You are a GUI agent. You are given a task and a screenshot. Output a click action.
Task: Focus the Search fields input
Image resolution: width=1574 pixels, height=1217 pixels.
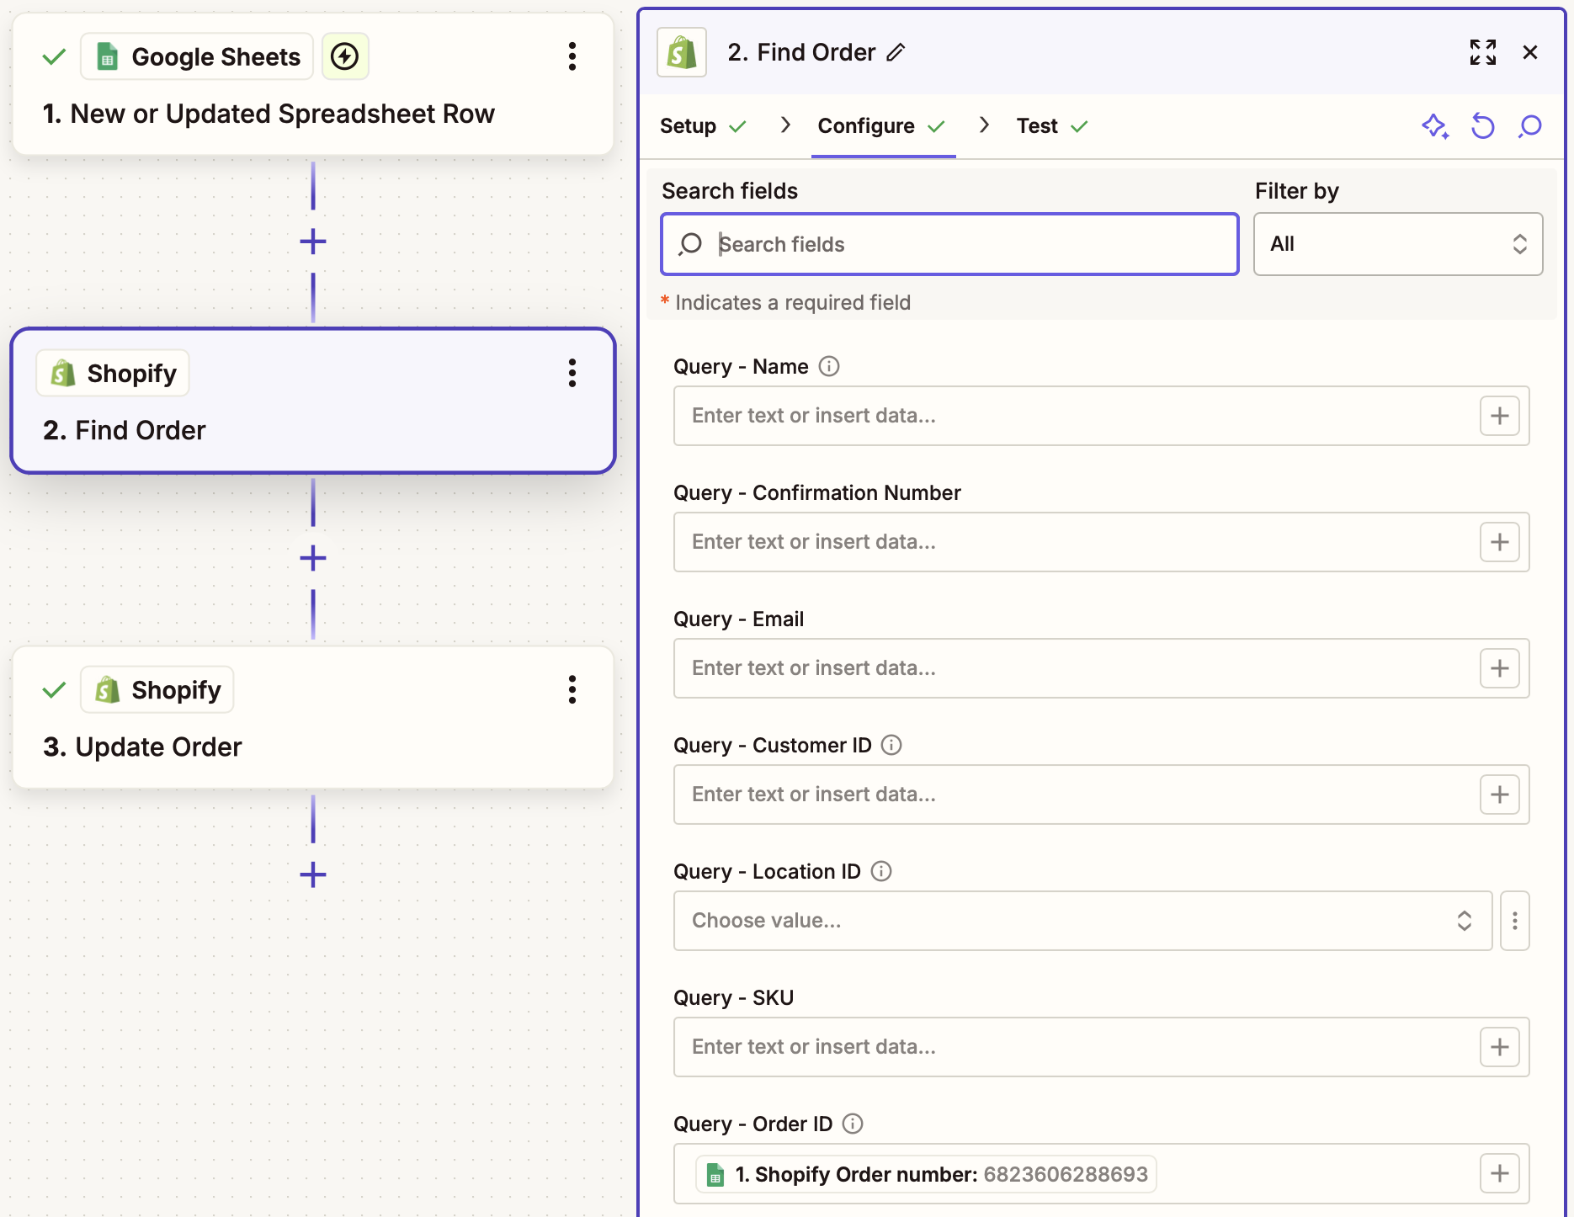[949, 244]
